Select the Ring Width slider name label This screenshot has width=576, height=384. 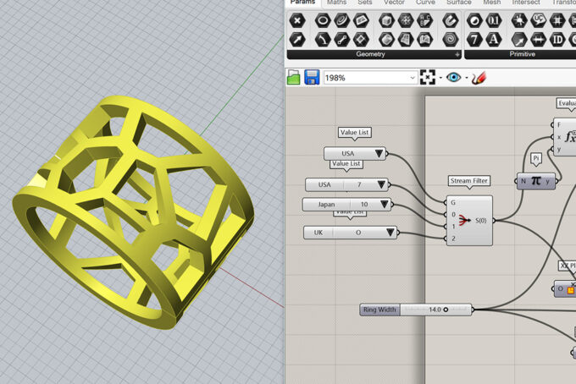pos(379,310)
